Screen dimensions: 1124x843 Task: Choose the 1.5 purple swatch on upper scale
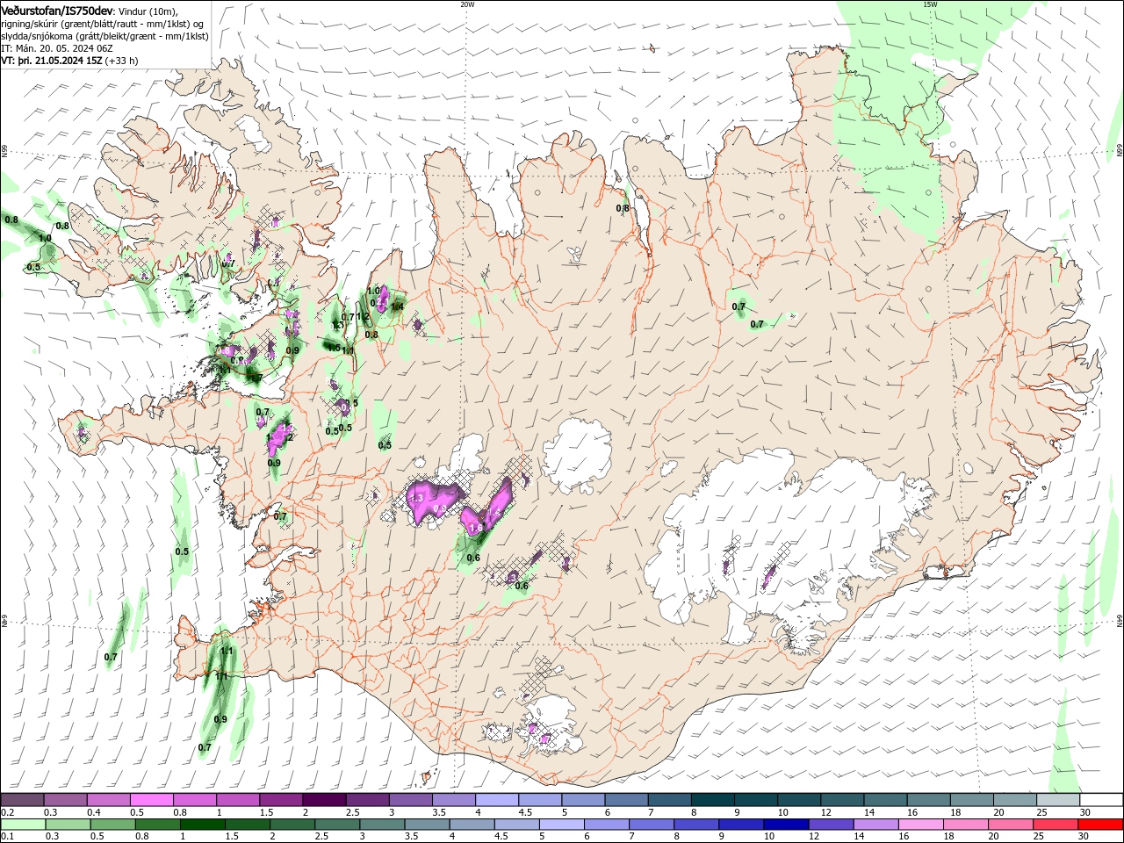(280, 800)
